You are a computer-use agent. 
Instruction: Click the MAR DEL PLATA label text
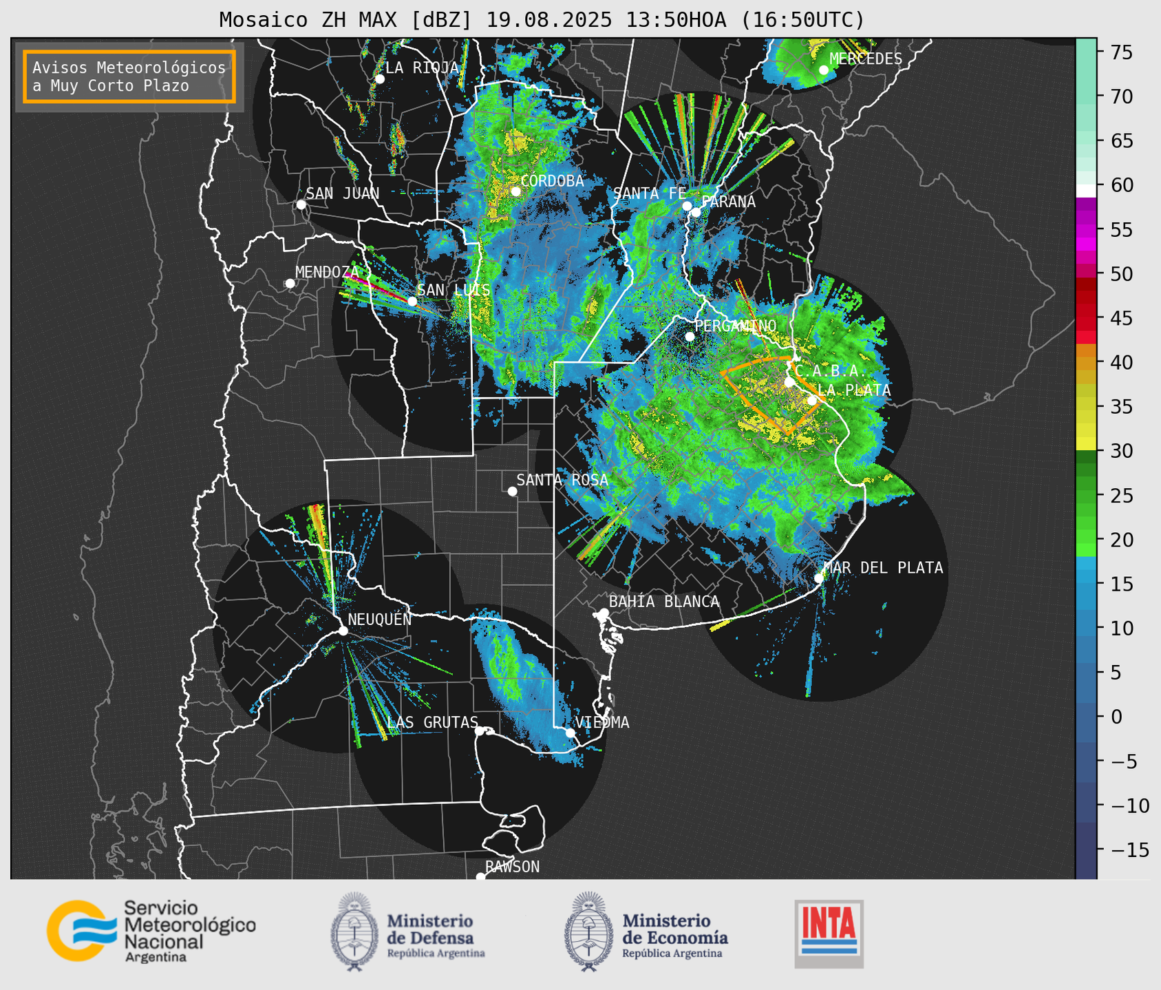coord(883,568)
